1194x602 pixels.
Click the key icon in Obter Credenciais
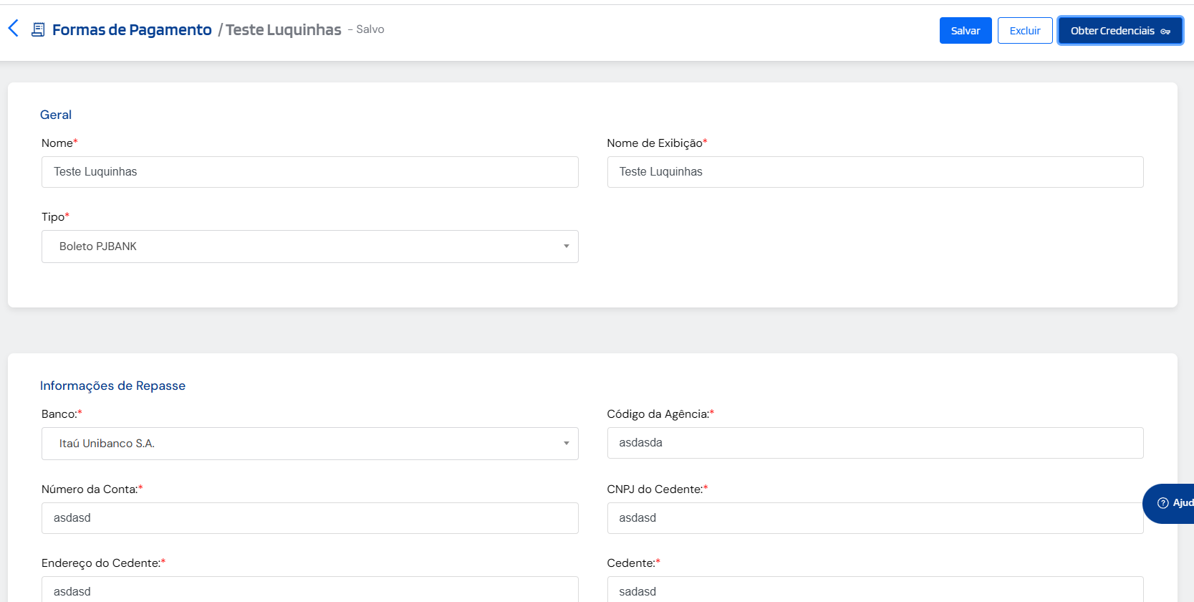pos(1165,32)
